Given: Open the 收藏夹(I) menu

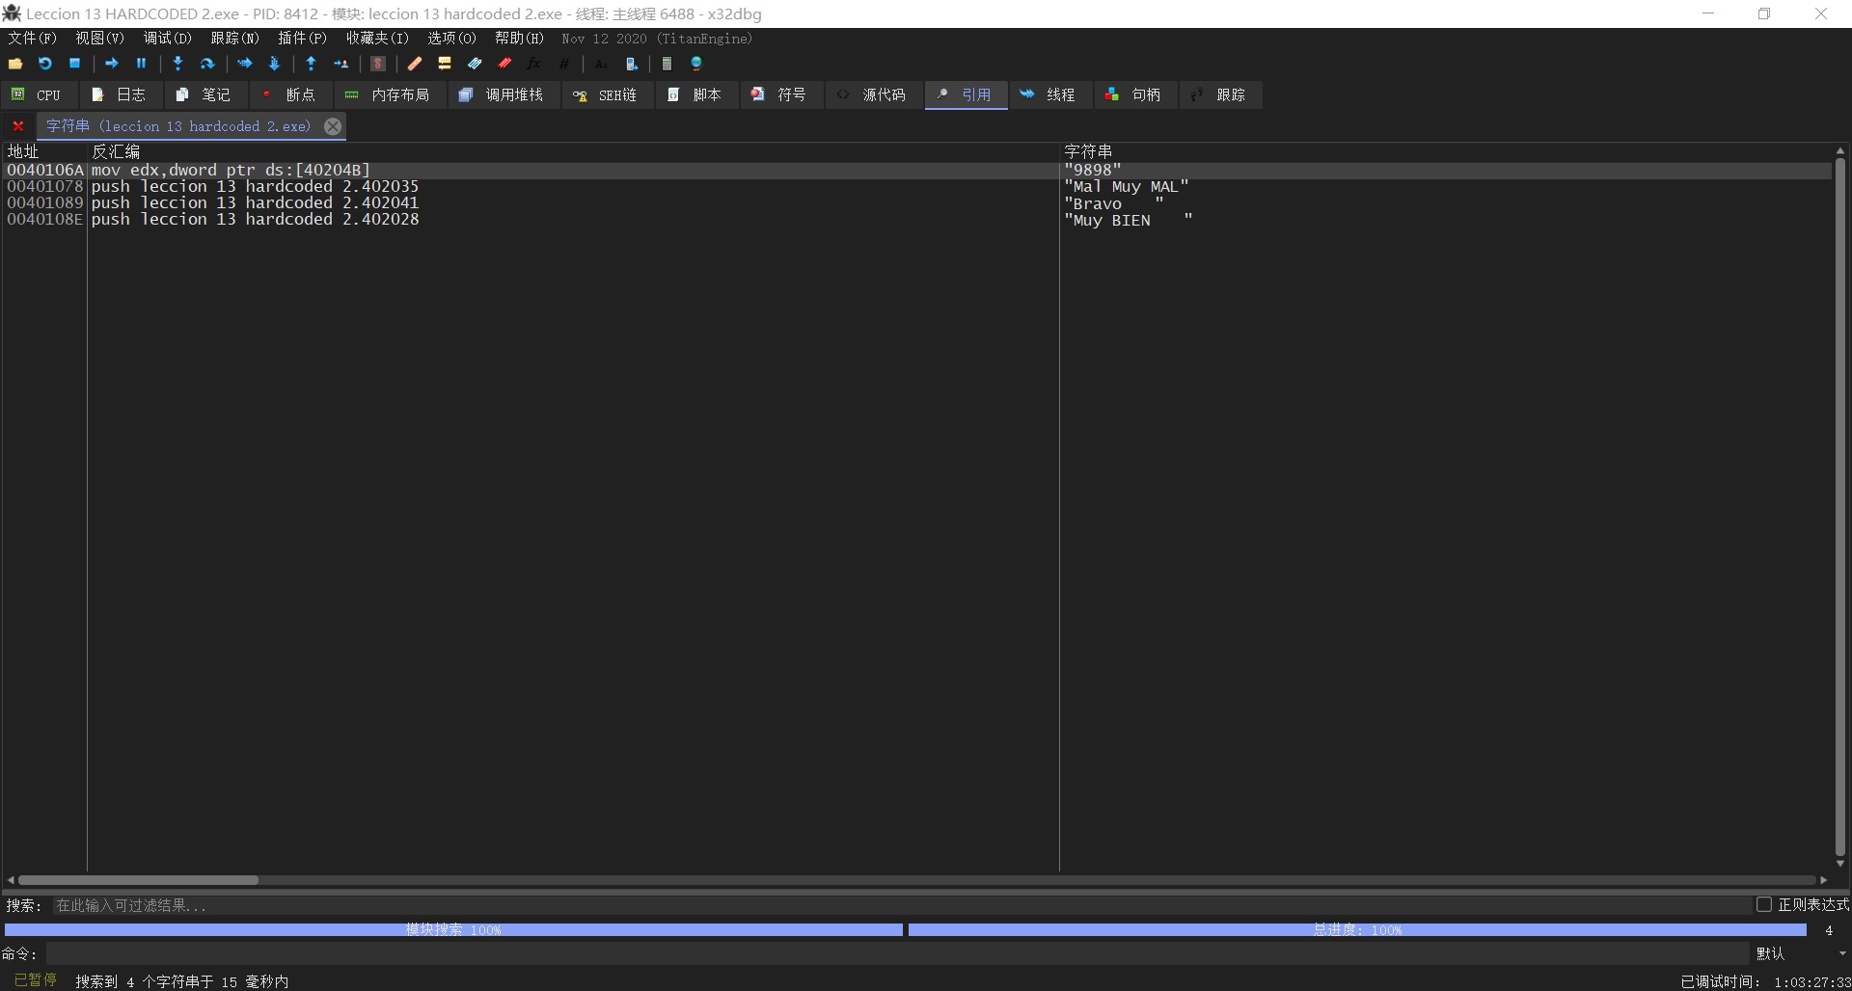Looking at the screenshot, I should [x=377, y=39].
